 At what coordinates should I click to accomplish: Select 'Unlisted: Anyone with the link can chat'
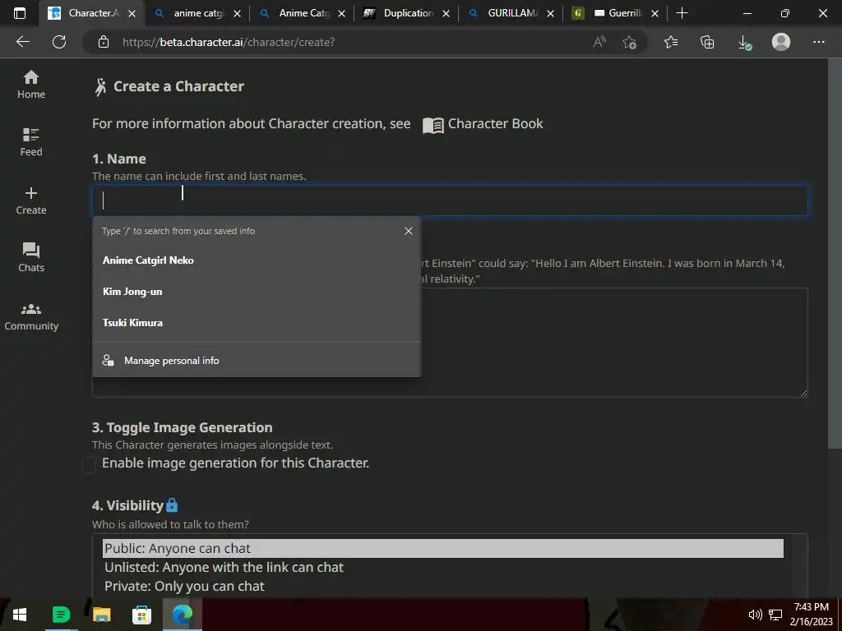tap(443, 567)
